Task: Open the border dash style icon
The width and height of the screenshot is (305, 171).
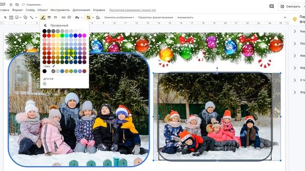Action: click(x=55, y=18)
